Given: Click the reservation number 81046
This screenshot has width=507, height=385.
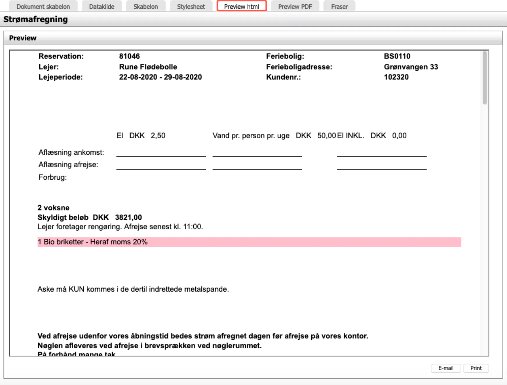Looking at the screenshot, I should 129,56.
